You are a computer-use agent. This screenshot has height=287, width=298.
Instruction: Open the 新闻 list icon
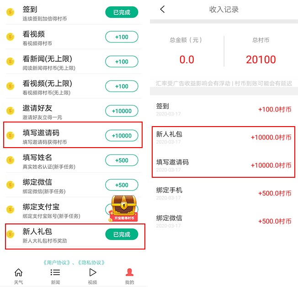click(x=55, y=272)
